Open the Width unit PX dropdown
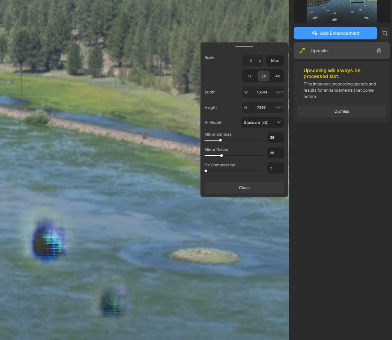Image resolution: width=392 pixels, height=340 pixels. (279, 92)
